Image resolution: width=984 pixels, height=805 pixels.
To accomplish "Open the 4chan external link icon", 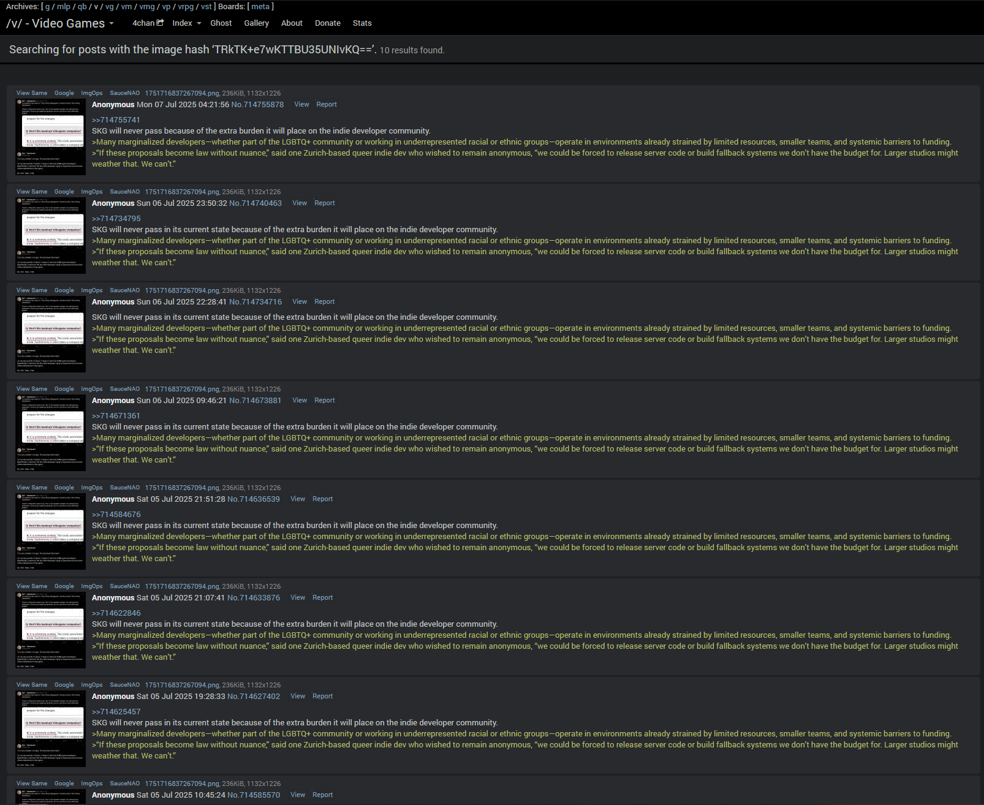I will [161, 23].
